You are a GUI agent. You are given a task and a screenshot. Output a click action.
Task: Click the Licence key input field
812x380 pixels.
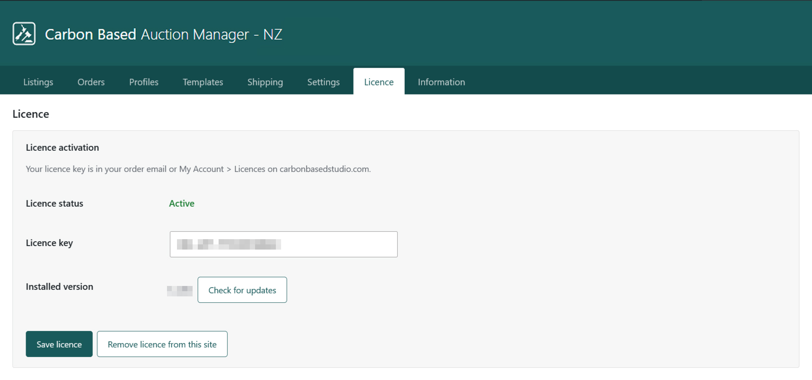click(284, 244)
